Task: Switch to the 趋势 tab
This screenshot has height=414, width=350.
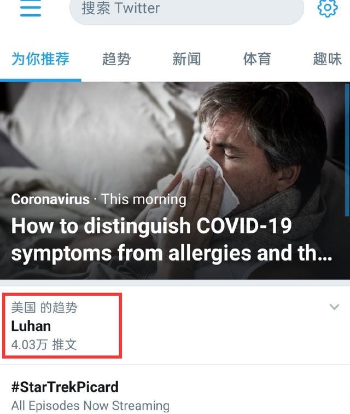Action: (x=116, y=59)
